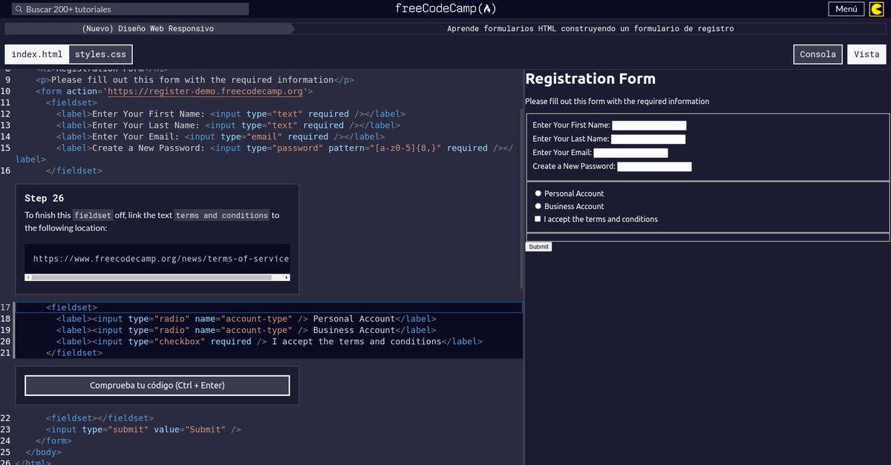
Task: Open the Diseño Web Responsivo breadcrumb
Action: click(148, 28)
